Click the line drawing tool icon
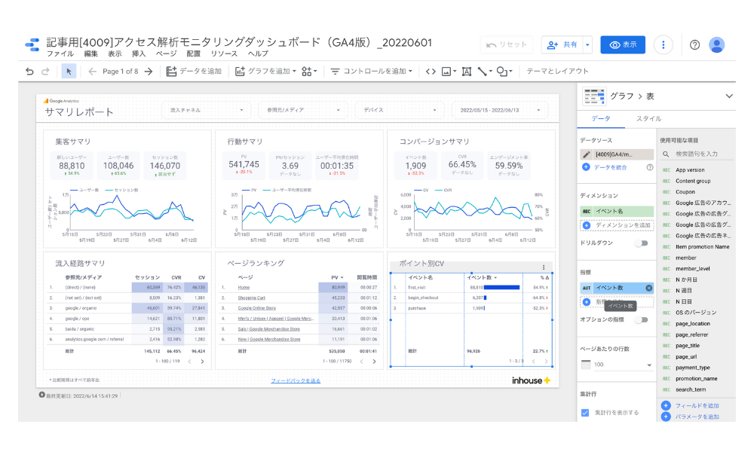The image size is (754, 452). 484,71
